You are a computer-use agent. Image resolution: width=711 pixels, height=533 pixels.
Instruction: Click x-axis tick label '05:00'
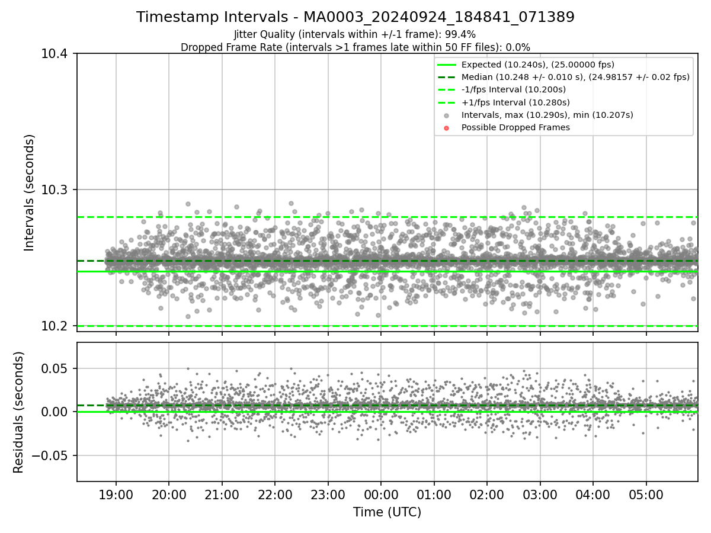(x=646, y=494)
